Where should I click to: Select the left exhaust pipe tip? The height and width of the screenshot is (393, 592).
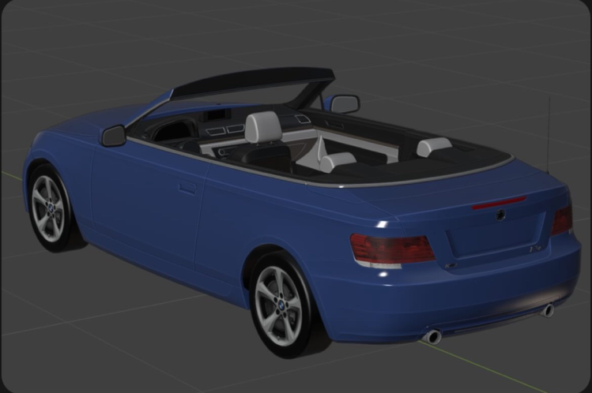[432, 336]
